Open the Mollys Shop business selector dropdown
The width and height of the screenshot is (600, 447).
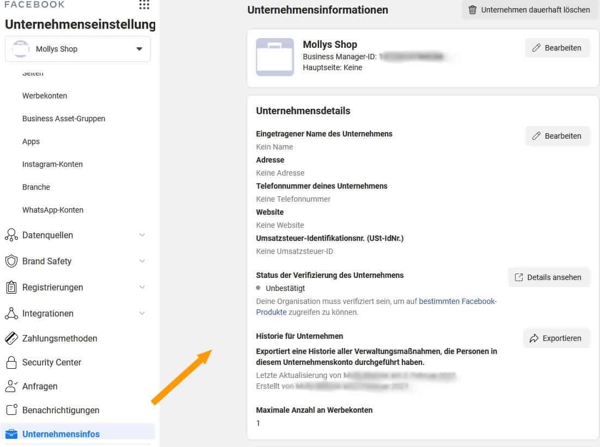(x=78, y=49)
